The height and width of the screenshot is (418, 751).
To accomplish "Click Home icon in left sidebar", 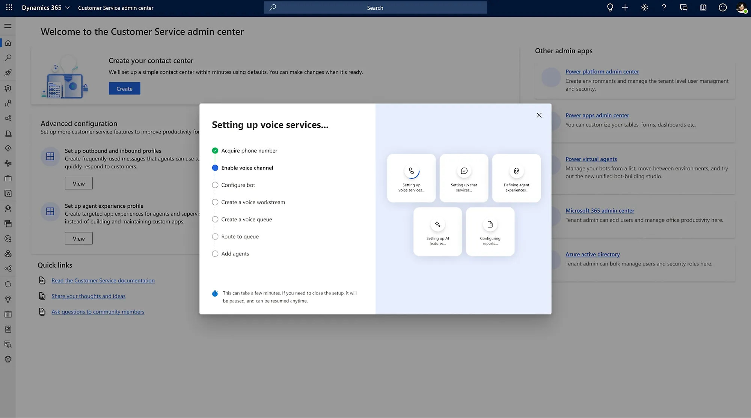I will point(8,43).
